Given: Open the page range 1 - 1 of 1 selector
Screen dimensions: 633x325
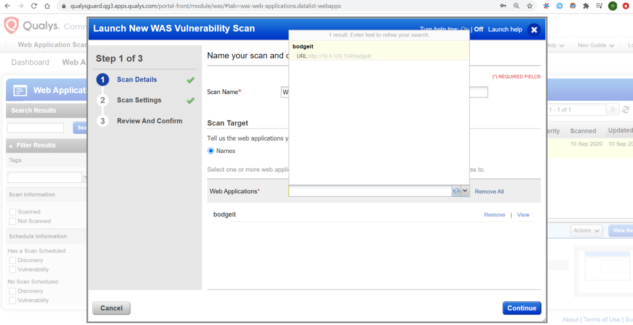Looking at the screenshot, I should 576,110.
